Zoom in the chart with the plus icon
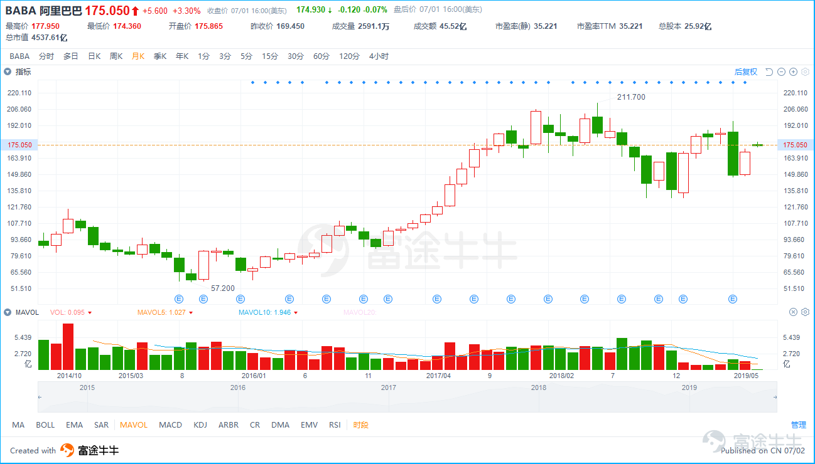Screen dimensions: 815x464 coord(794,72)
